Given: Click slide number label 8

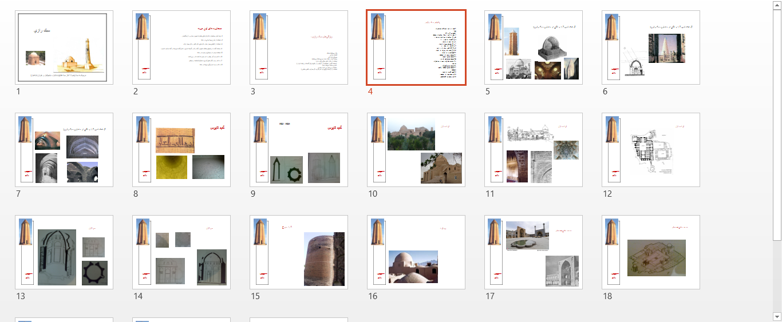Looking at the screenshot, I should pyautogui.click(x=136, y=194).
